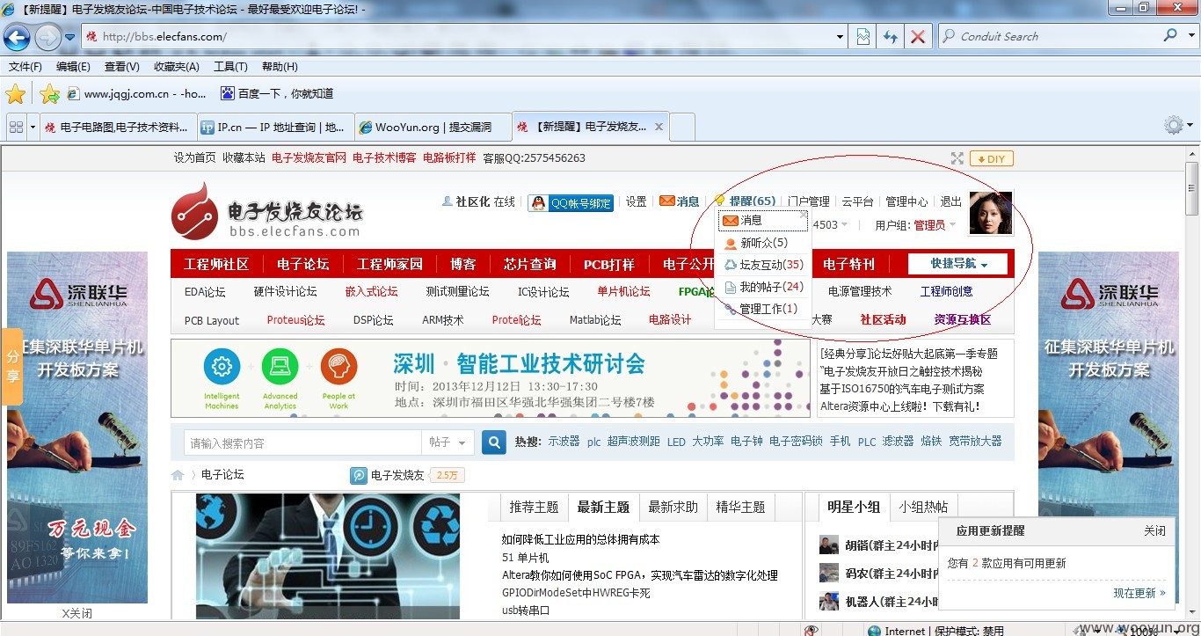Open the 文件(F) menu
Viewport: 1201px width, 636px height.
click(25, 67)
